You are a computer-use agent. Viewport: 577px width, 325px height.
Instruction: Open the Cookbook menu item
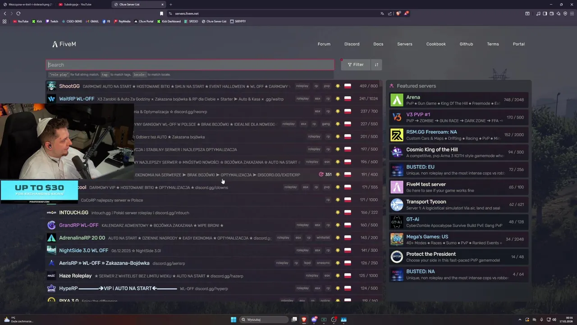pyautogui.click(x=436, y=44)
